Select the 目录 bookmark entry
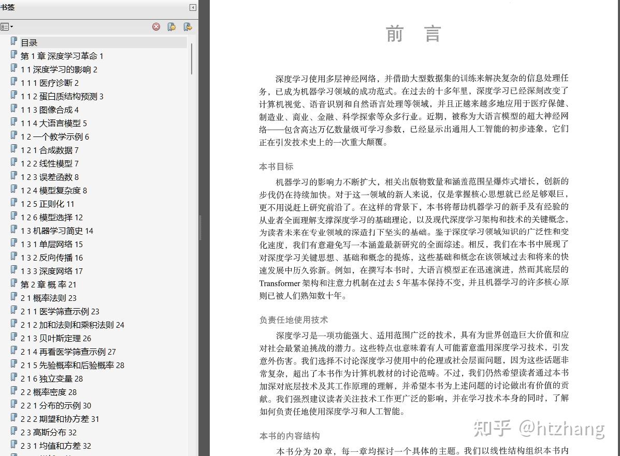This screenshot has width=620, height=456. click(28, 42)
